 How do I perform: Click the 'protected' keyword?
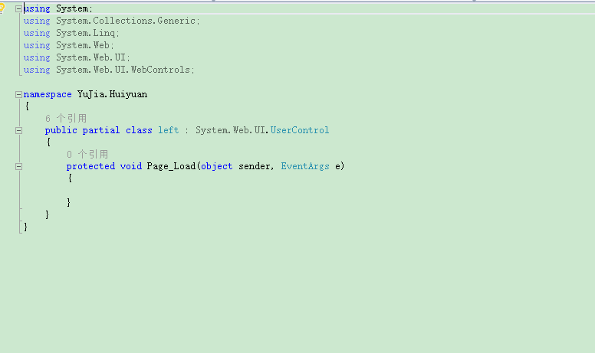point(90,166)
